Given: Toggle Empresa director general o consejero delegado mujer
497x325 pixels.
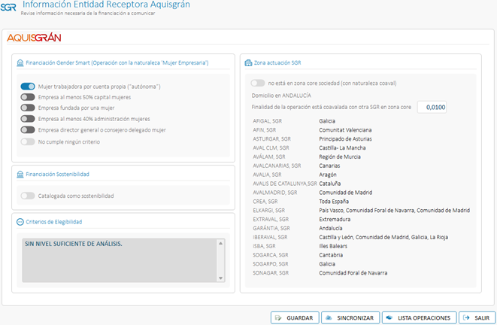Looking at the screenshot, I should pos(28,129).
